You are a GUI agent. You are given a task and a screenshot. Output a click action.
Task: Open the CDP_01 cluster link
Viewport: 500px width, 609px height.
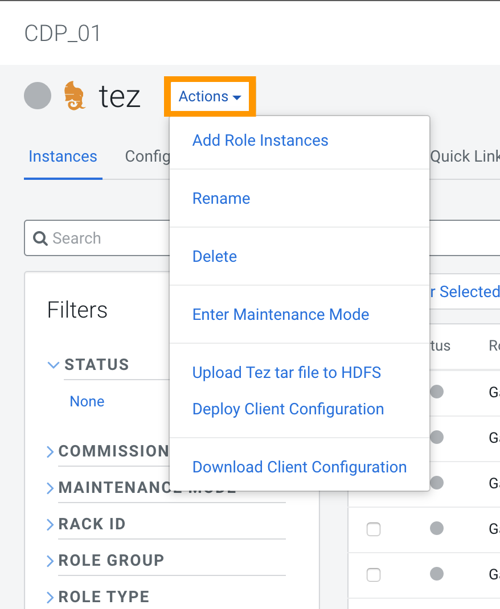point(63,34)
